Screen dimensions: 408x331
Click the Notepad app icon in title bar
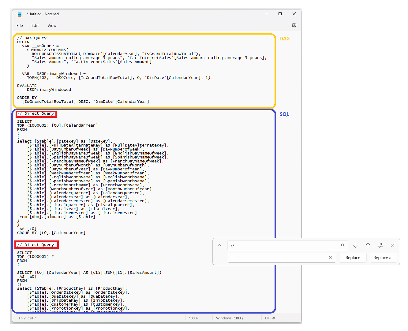click(x=19, y=14)
